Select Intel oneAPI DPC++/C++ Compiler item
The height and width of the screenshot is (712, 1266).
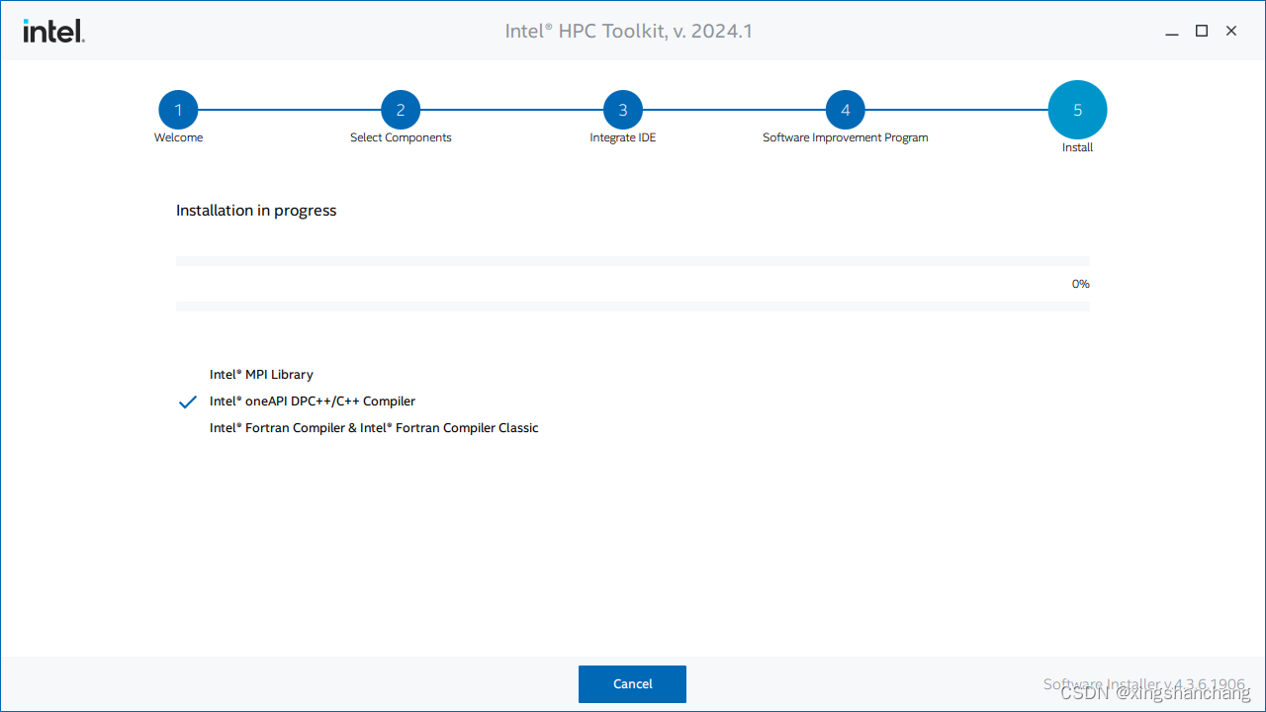tap(313, 401)
